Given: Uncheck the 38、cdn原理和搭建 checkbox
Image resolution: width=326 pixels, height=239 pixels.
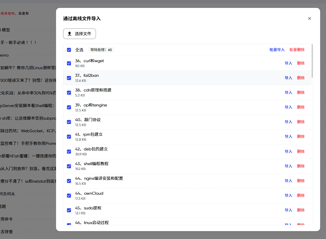Looking at the screenshot, I should point(69,93).
